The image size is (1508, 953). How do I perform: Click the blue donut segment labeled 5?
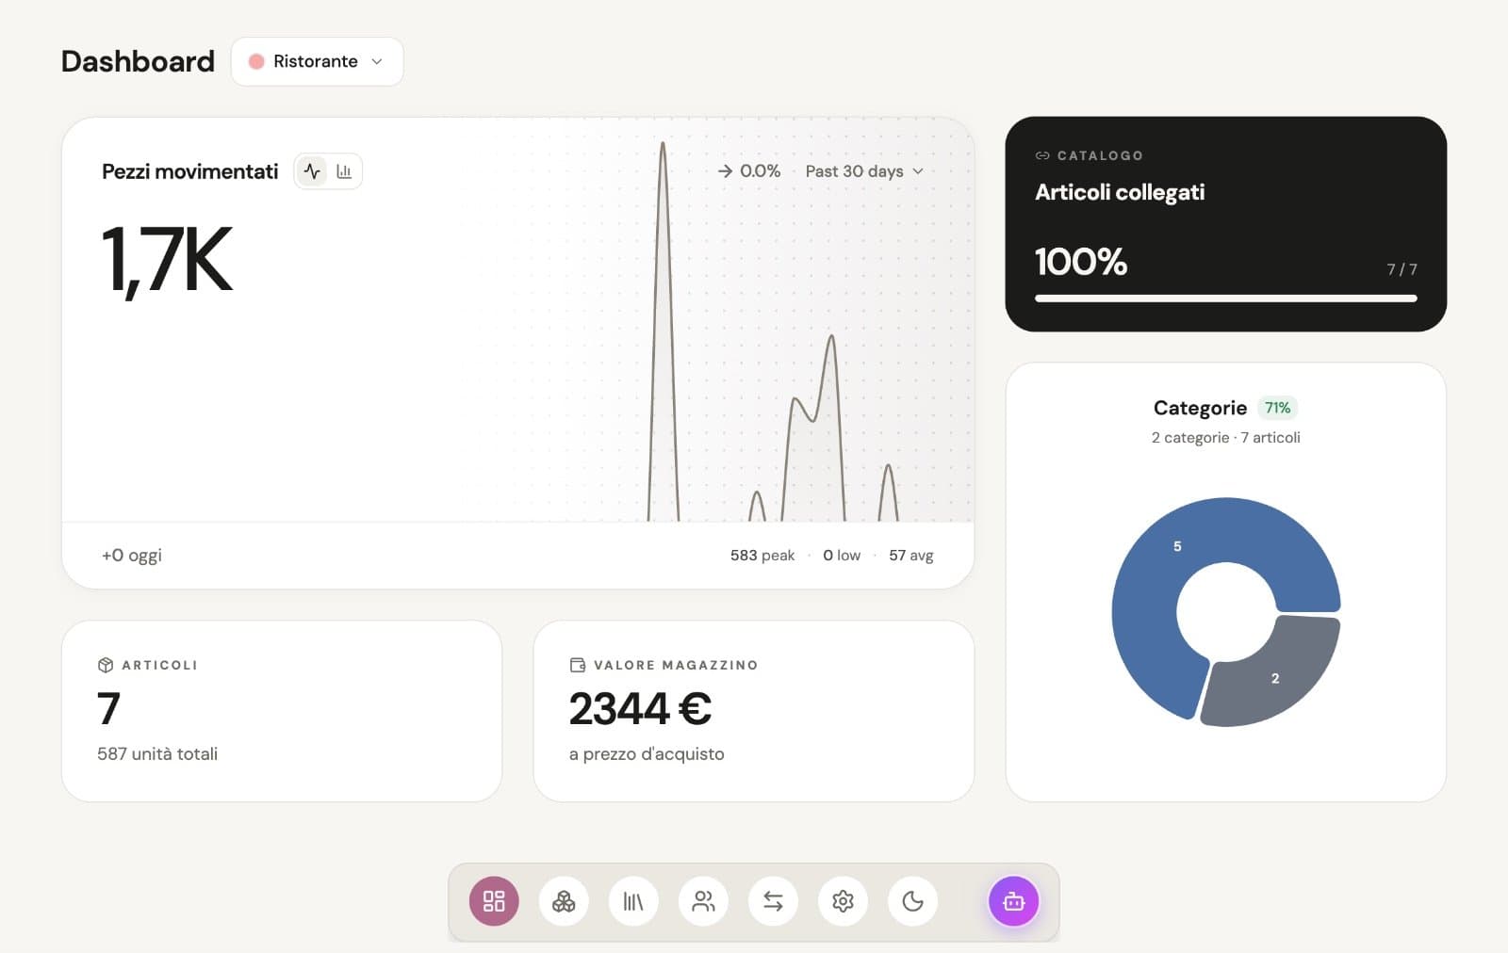click(1177, 546)
